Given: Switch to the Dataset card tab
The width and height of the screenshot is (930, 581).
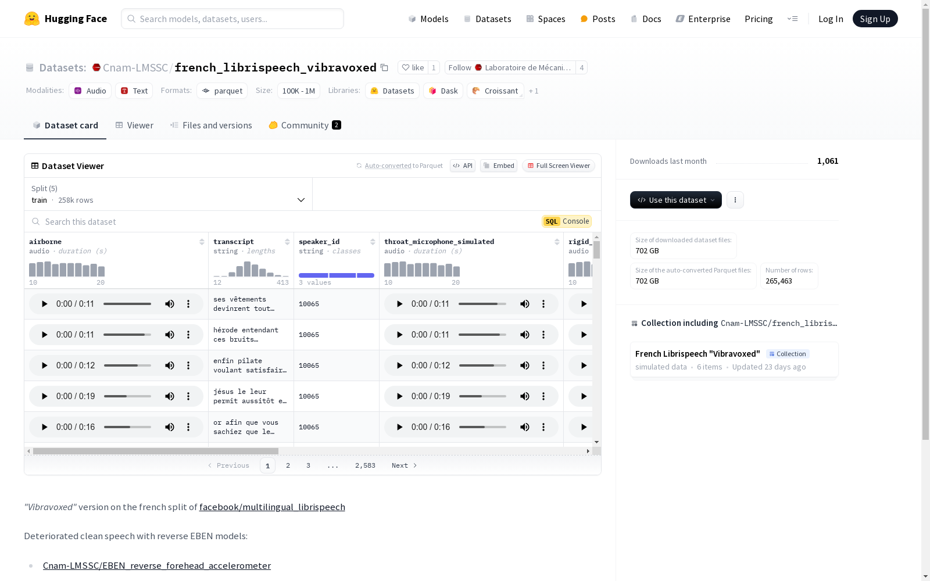Looking at the screenshot, I should pos(65,125).
